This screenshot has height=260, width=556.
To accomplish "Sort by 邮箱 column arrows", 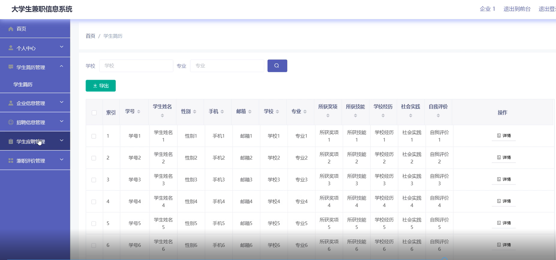I will [x=250, y=111].
